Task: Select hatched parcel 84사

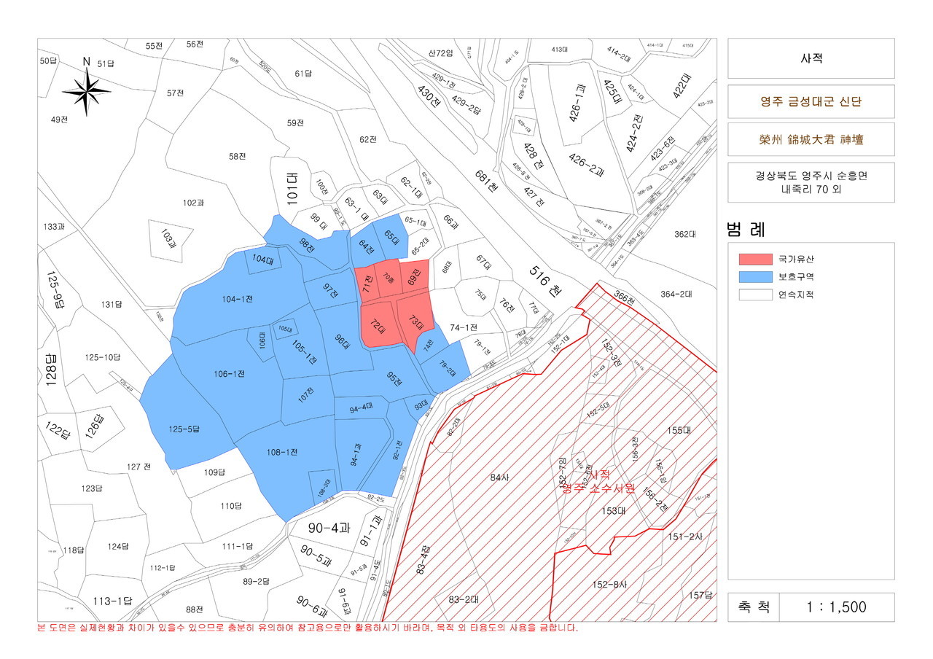Action: [499, 477]
